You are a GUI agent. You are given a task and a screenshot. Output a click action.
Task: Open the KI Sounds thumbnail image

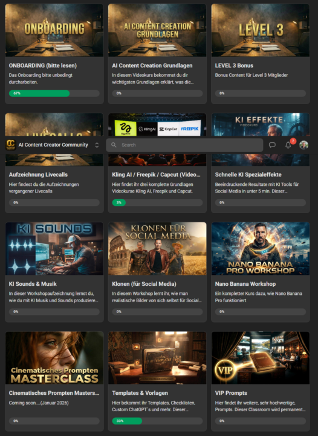pos(54,249)
